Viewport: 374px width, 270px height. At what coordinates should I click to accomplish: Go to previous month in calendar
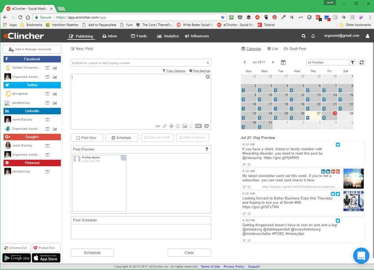[x=245, y=62]
